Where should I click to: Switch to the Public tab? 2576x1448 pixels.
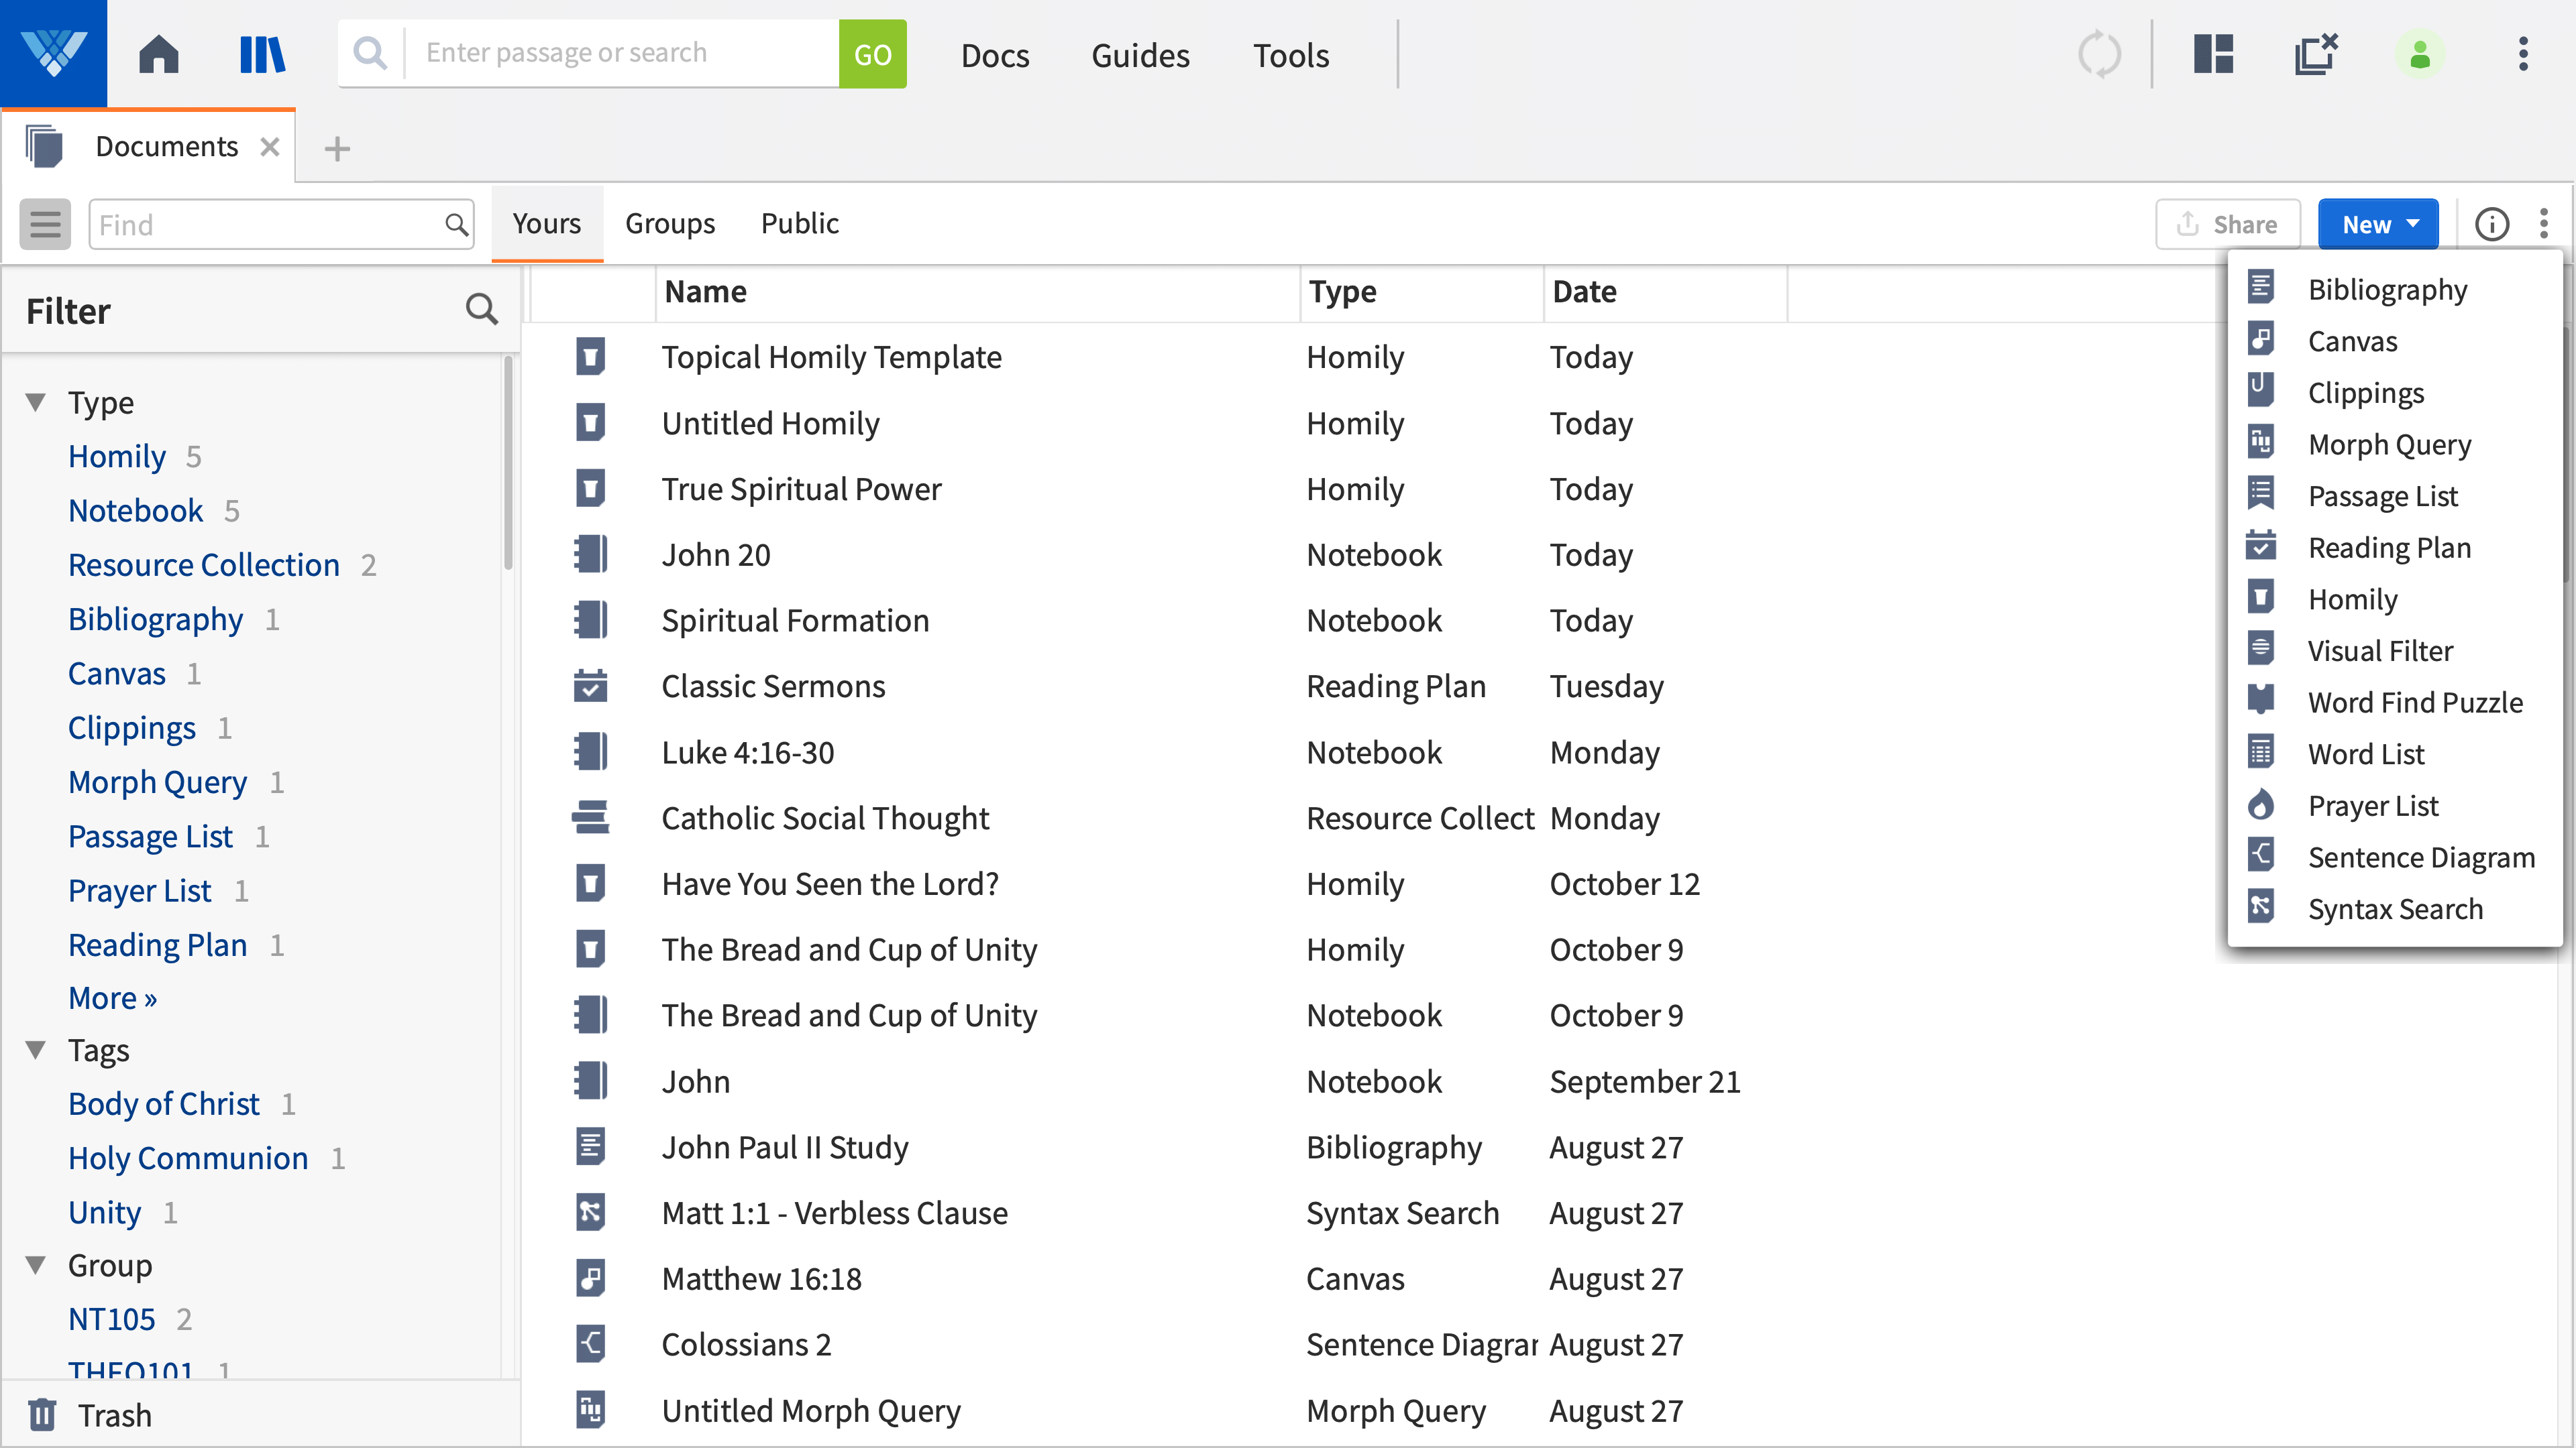799,223
